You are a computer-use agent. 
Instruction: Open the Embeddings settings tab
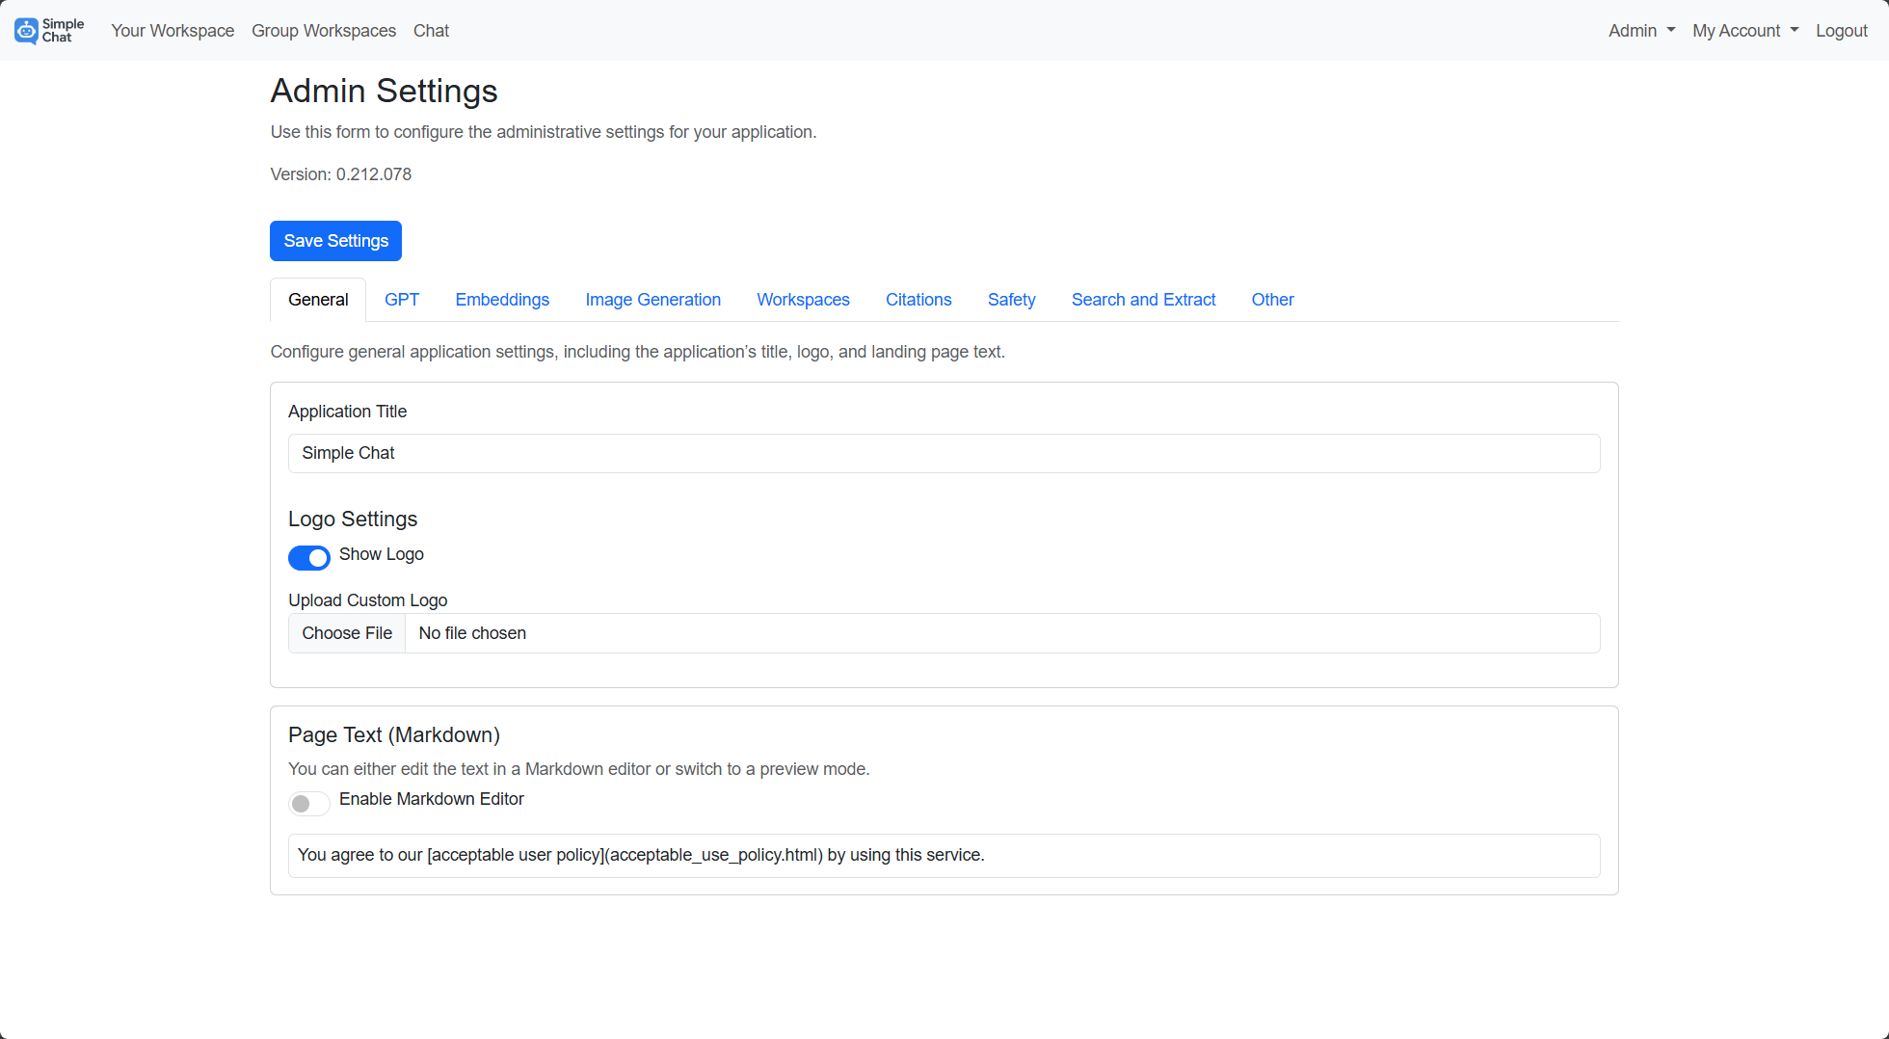tap(502, 300)
